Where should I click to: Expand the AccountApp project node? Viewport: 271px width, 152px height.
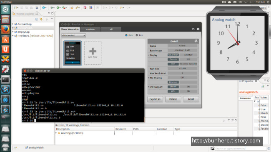tap(13, 24)
